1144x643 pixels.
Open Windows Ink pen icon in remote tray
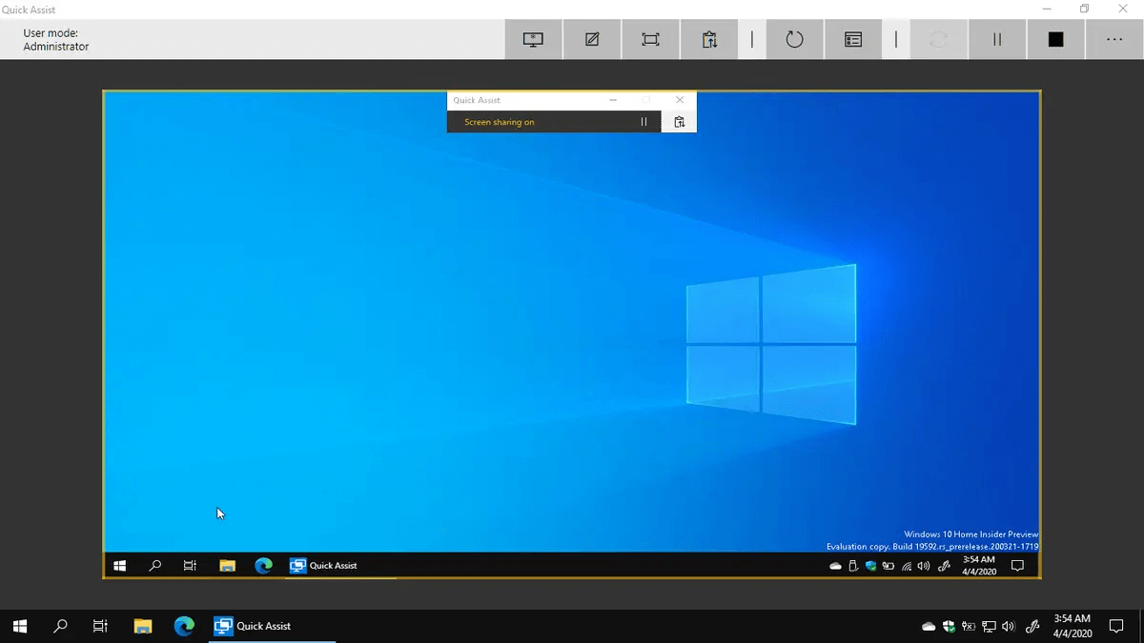tap(945, 566)
